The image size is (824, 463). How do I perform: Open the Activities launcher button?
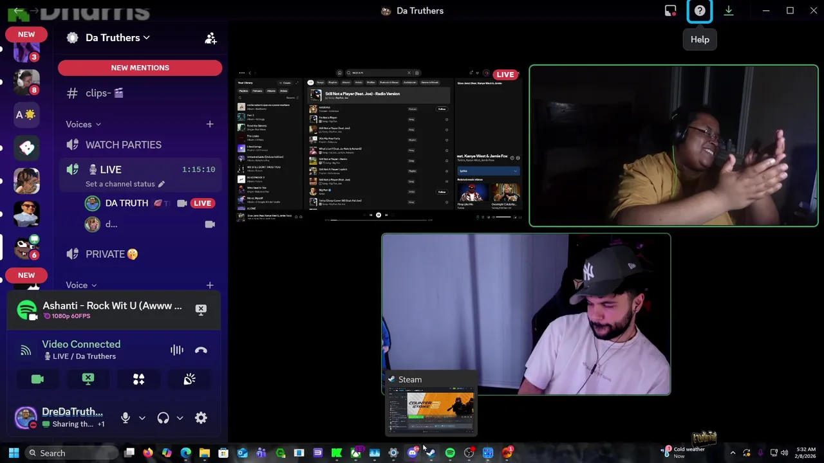coord(138,379)
